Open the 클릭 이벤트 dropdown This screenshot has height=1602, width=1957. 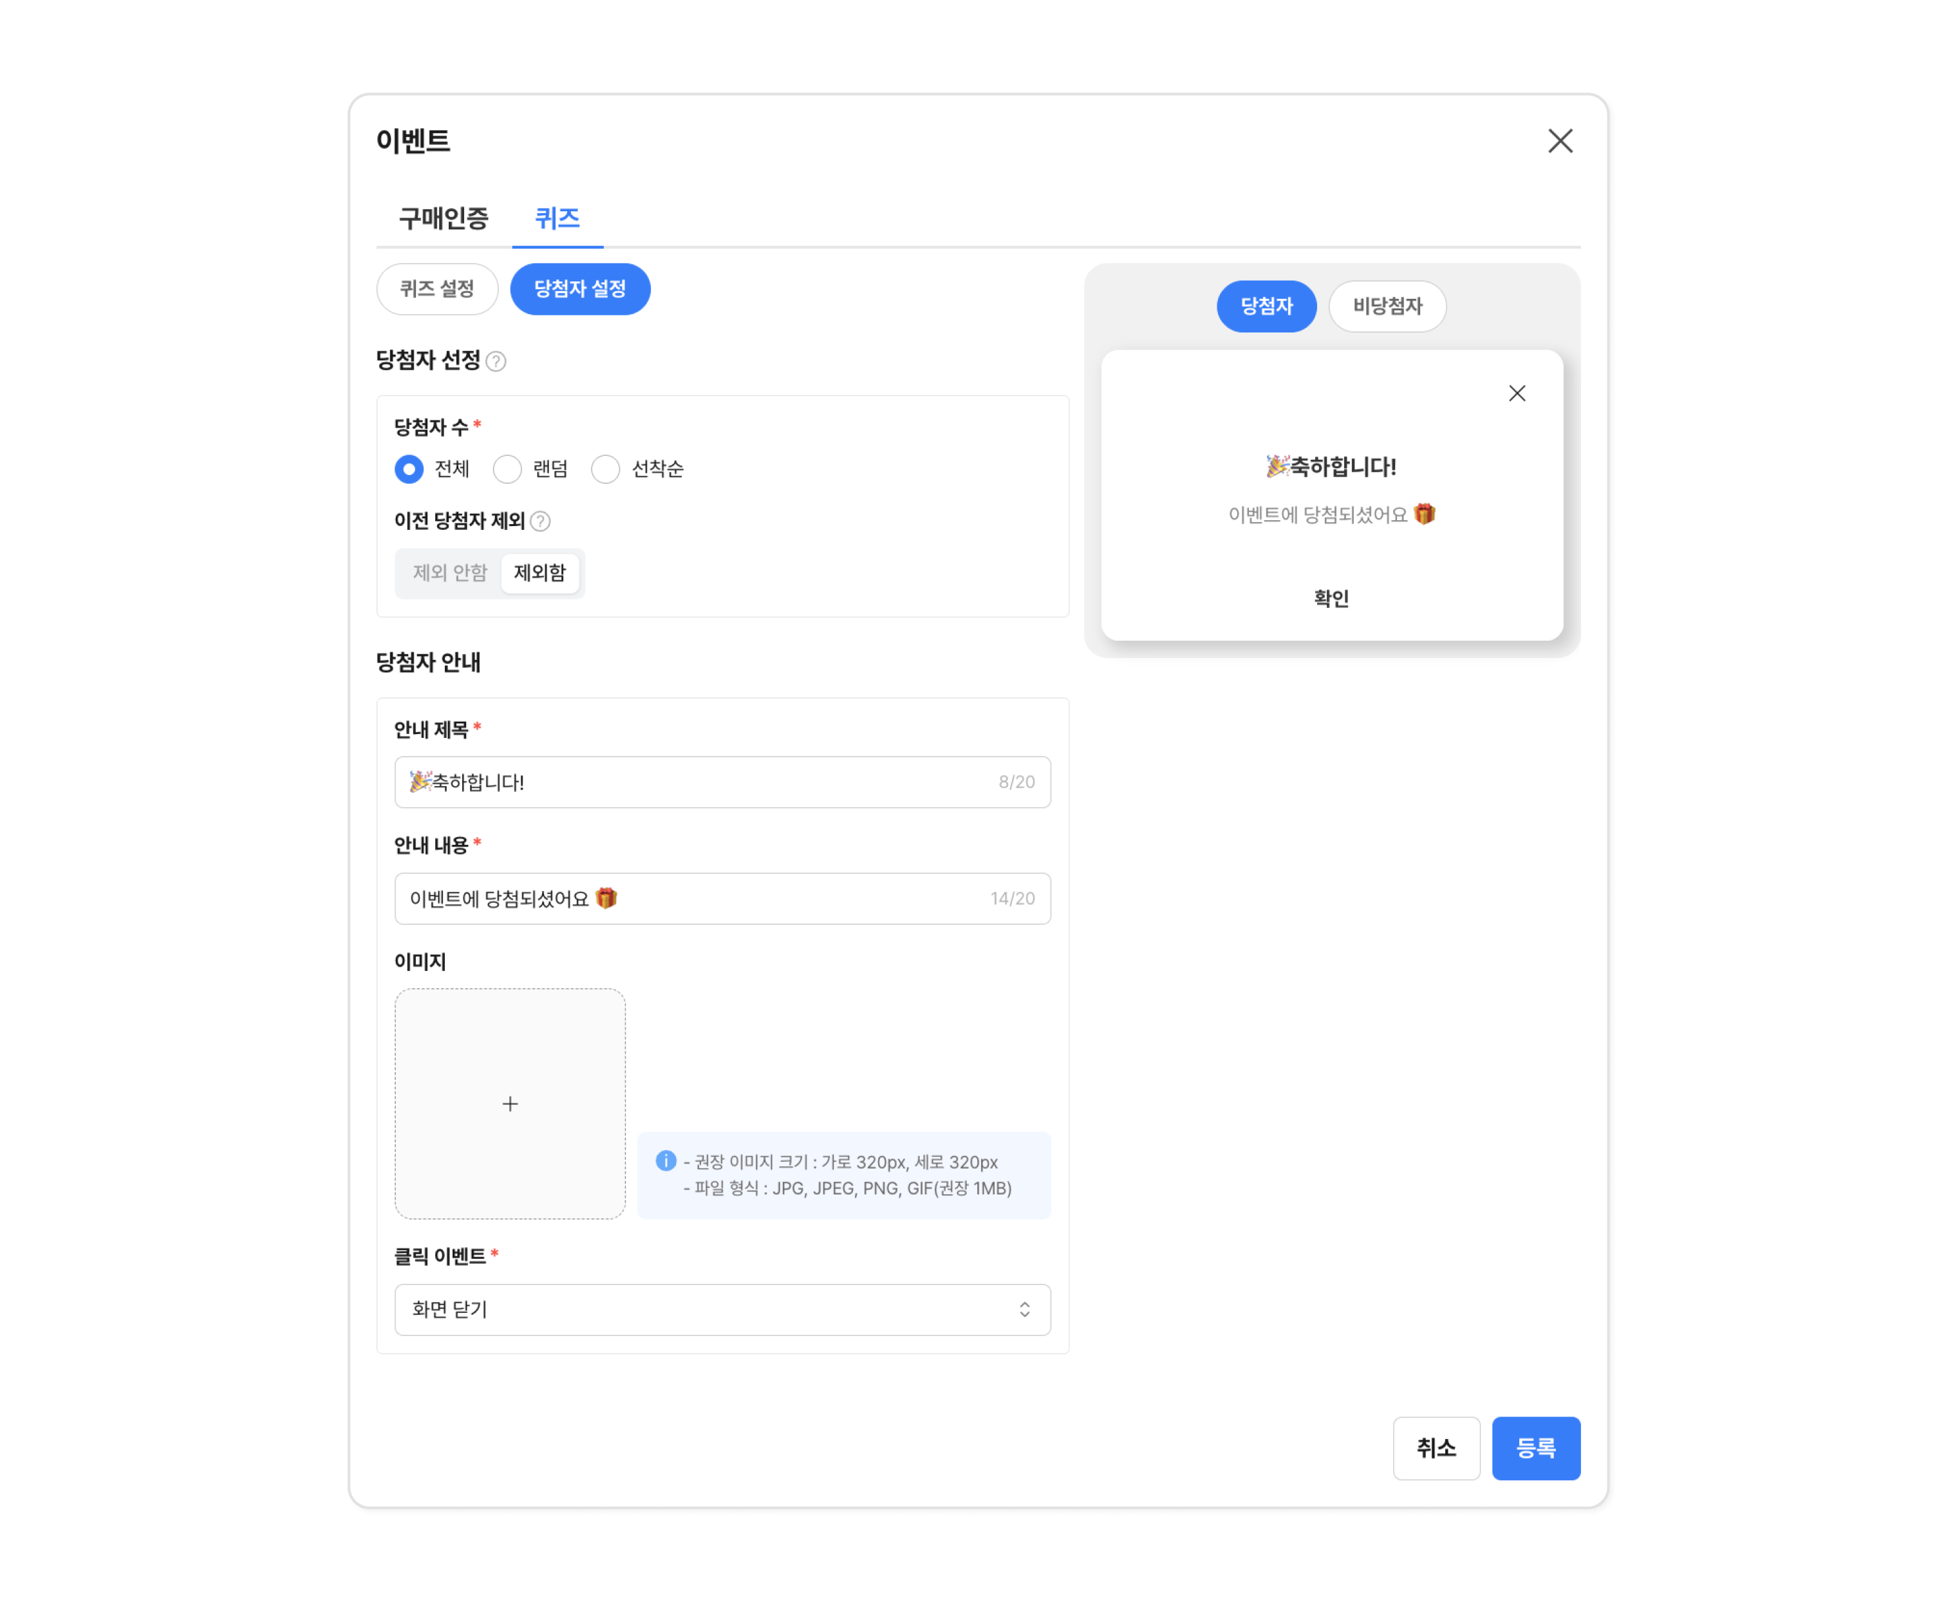pyautogui.click(x=722, y=1310)
